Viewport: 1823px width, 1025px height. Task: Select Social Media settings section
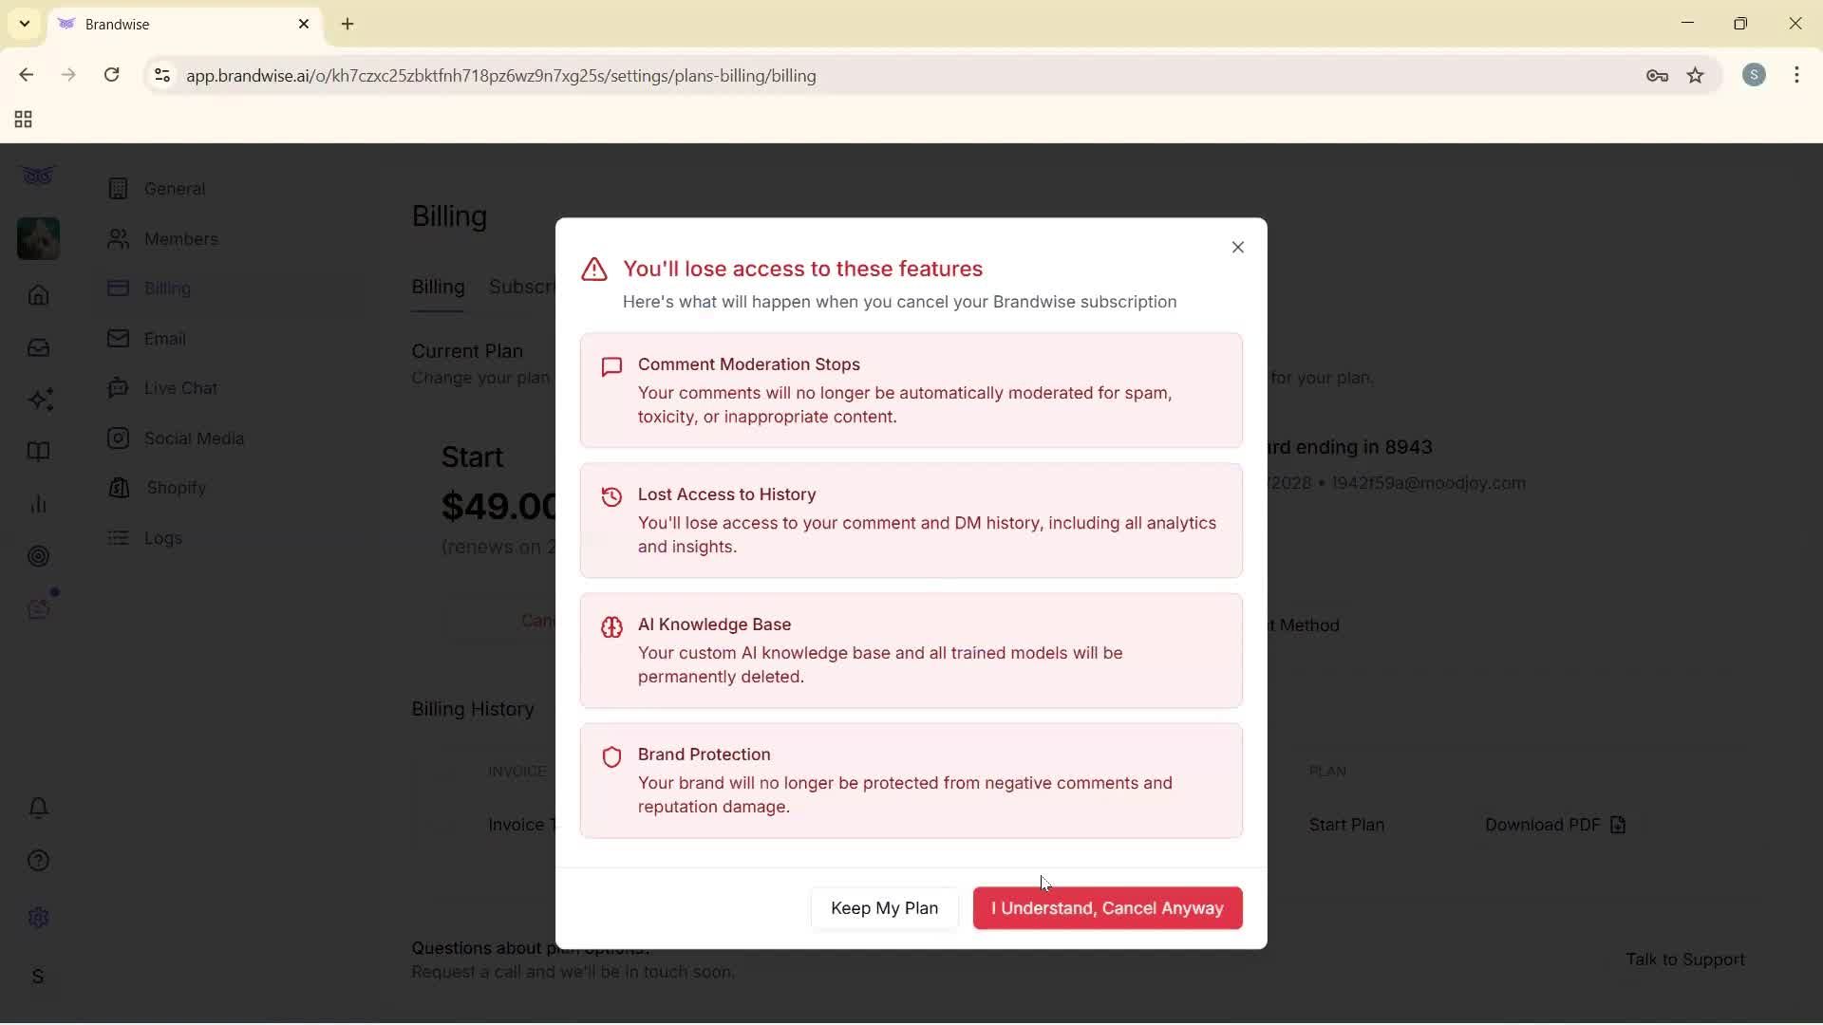[x=192, y=438]
